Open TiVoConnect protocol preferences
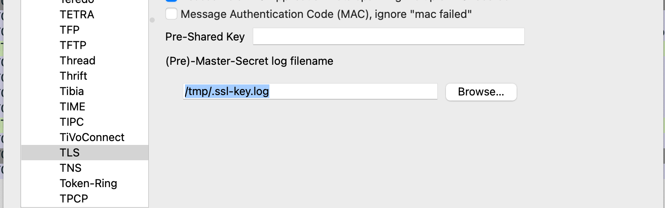The width and height of the screenshot is (665, 208). 92,137
